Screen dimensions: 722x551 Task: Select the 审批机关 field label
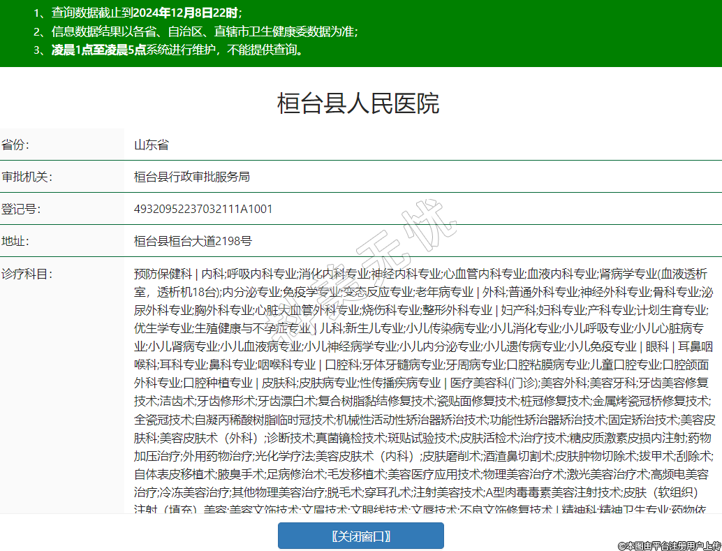point(27,177)
